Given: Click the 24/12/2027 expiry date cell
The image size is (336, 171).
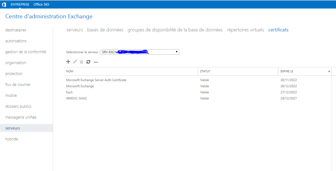Looking at the screenshot, I should [288, 98].
